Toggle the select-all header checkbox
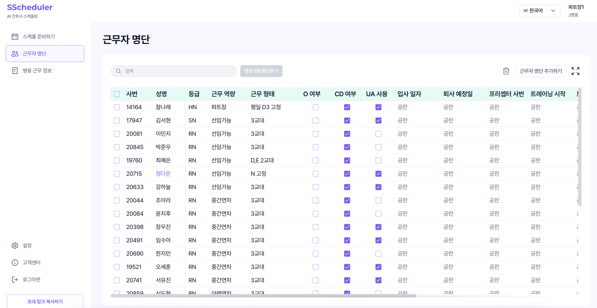 tap(117, 94)
